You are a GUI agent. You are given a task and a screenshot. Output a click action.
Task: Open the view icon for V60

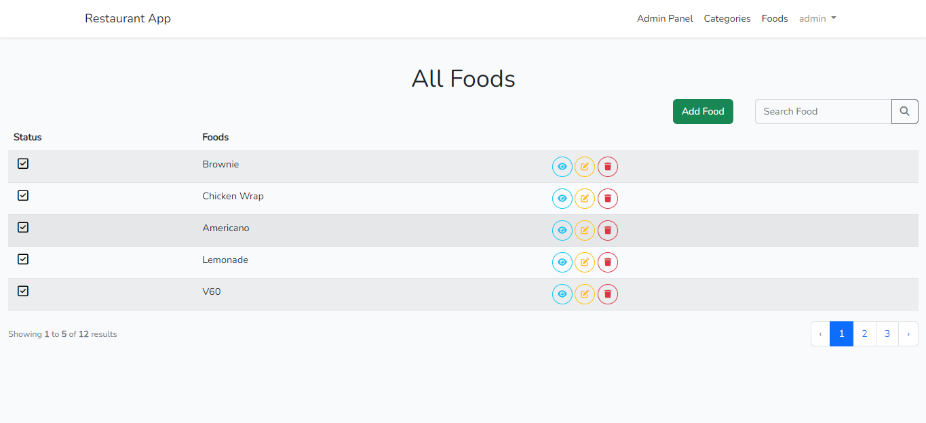(x=562, y=294)
